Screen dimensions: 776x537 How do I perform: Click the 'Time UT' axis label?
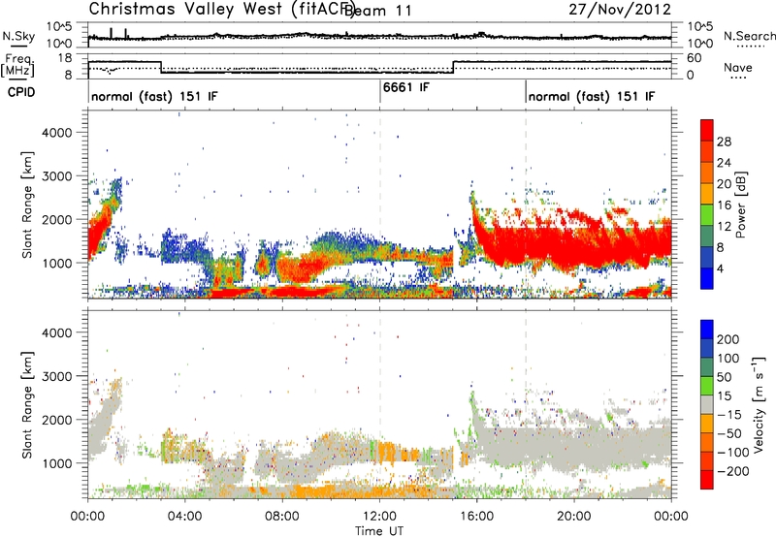click(x=379, y=531)
